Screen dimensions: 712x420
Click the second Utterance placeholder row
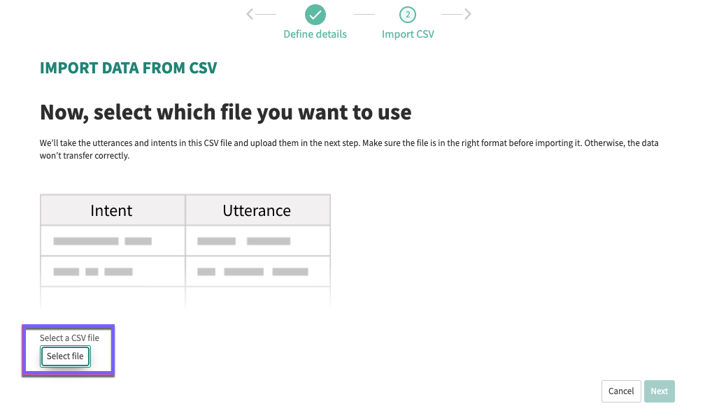coord(257,271)
